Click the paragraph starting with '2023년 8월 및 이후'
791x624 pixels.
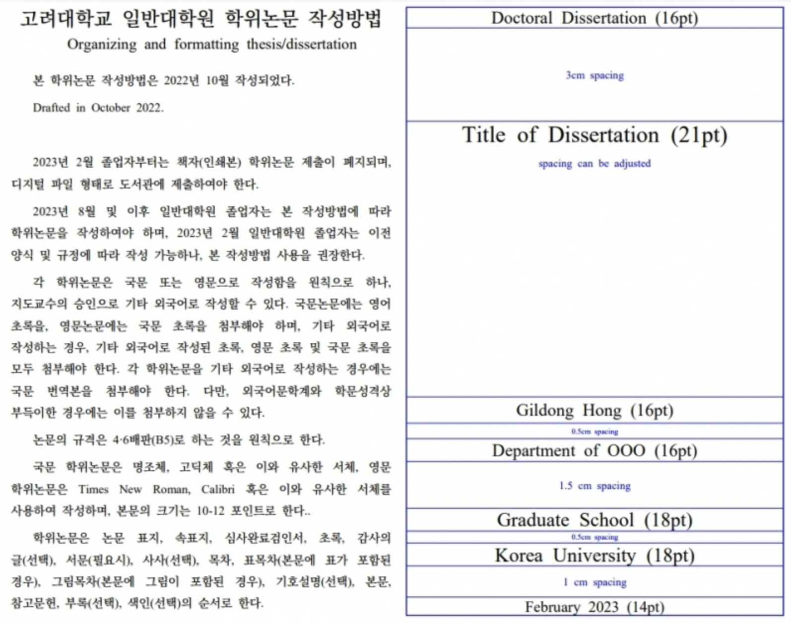point(201,233)
